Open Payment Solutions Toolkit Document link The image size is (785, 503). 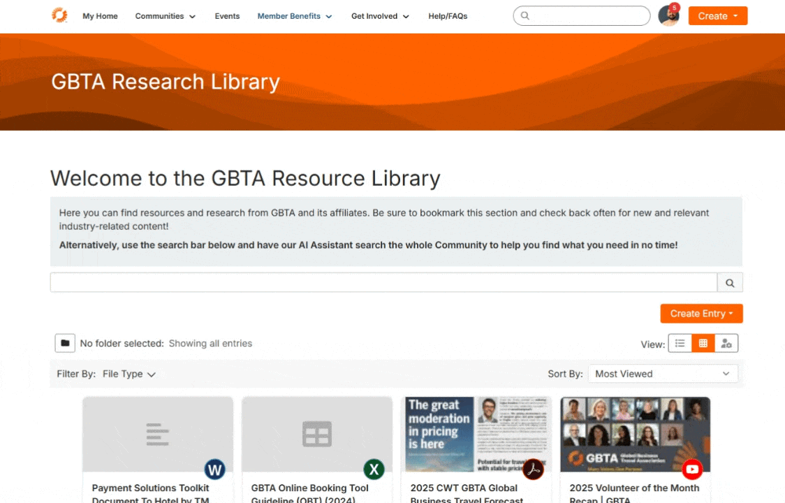click(x=150, y=493)
